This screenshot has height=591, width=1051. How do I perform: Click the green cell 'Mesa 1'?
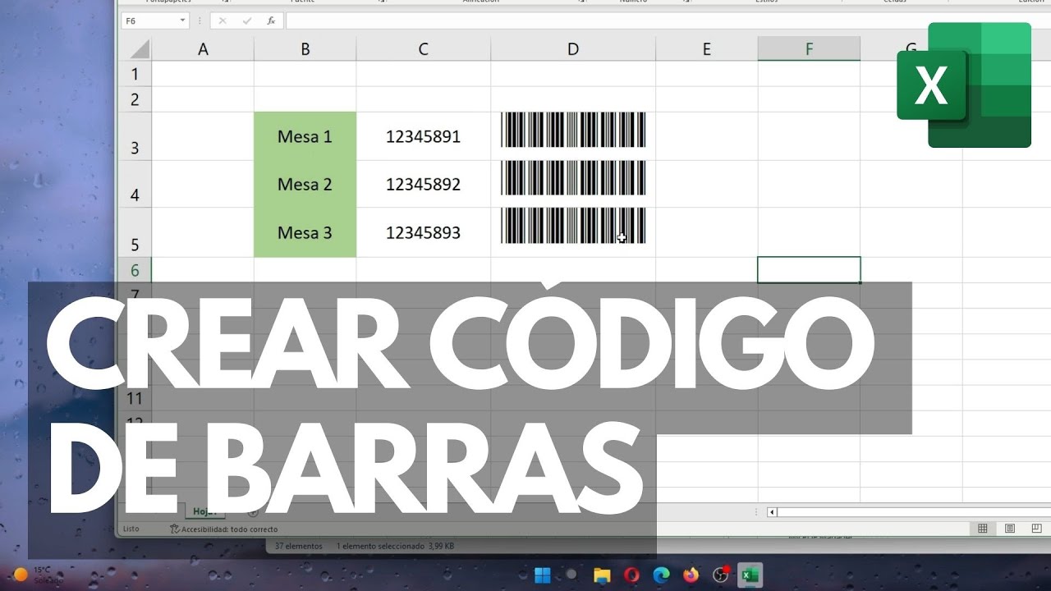305,136
